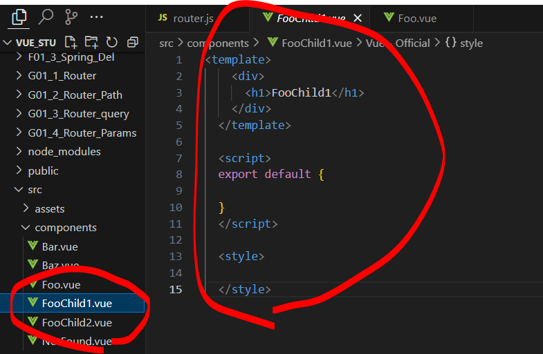The height and width of the screenshot is (354, 543).
Task: Click the opening <div> tag on line 2
Action: click(248, 76)
